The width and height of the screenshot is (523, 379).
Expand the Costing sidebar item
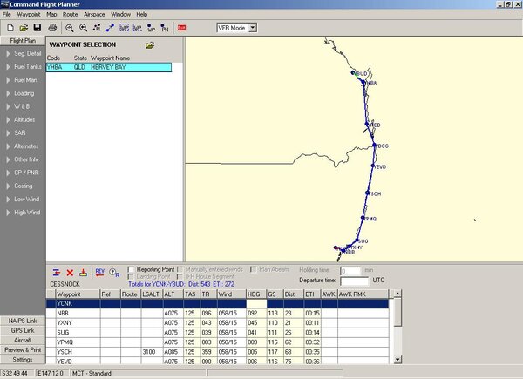[23, 186]
